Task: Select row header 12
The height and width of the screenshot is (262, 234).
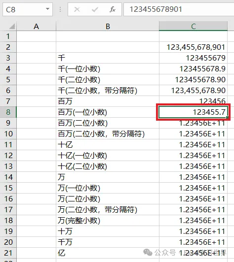Action: click(8, 156)
